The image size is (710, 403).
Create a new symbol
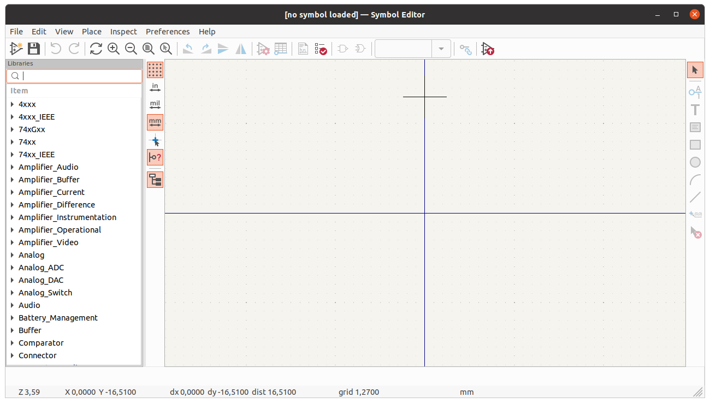pyautogui.click(x=15, y=49)
